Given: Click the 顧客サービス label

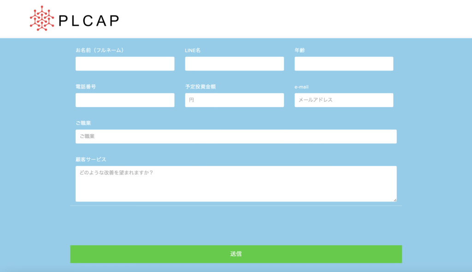Looking at the screenshot, I should coord(91,160).
